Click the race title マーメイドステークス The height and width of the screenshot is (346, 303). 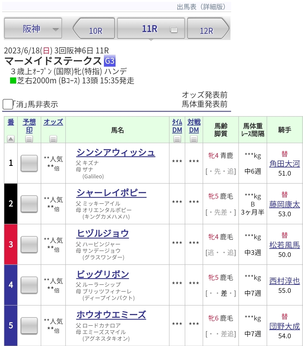[53, 61]
